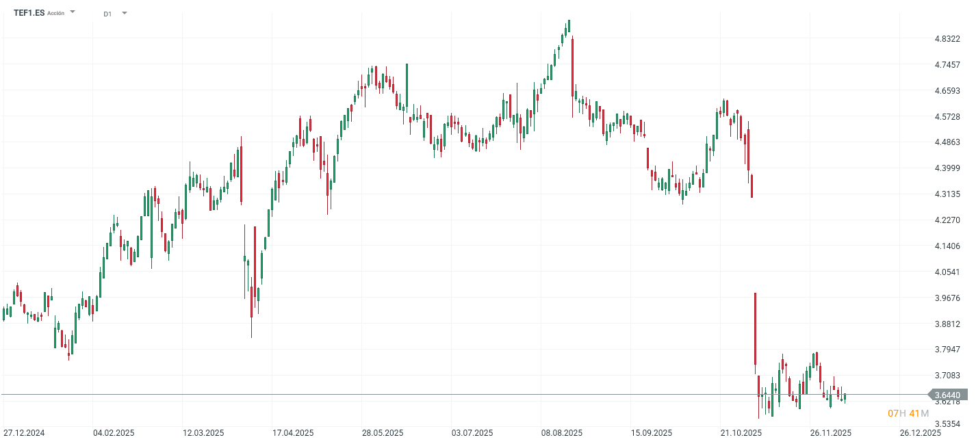Screen dimensions: 976x444
Task: Click the 26.12.2025 date axis label
Action: pos(920,433)
